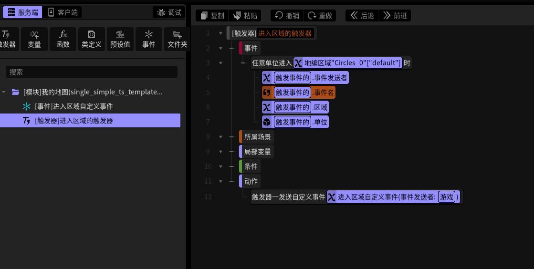Collapse the 我的地图 module folder tree

tap(4, 92)
